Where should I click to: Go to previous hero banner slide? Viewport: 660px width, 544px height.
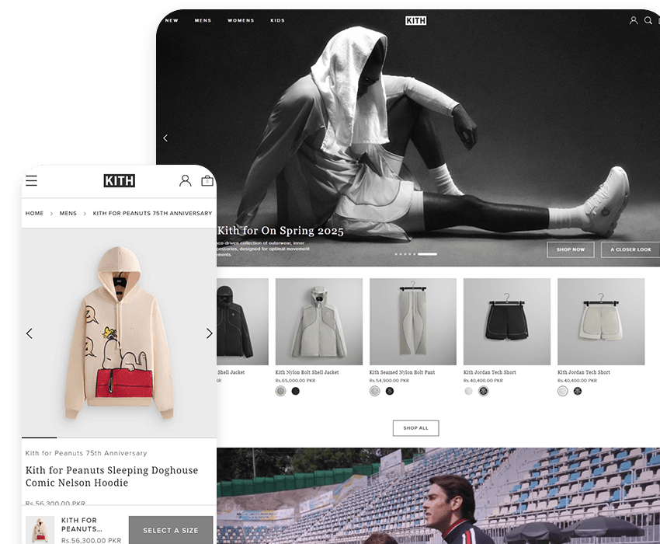click(165, 138)
